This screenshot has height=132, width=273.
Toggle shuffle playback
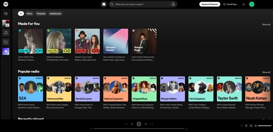(126, 124)
